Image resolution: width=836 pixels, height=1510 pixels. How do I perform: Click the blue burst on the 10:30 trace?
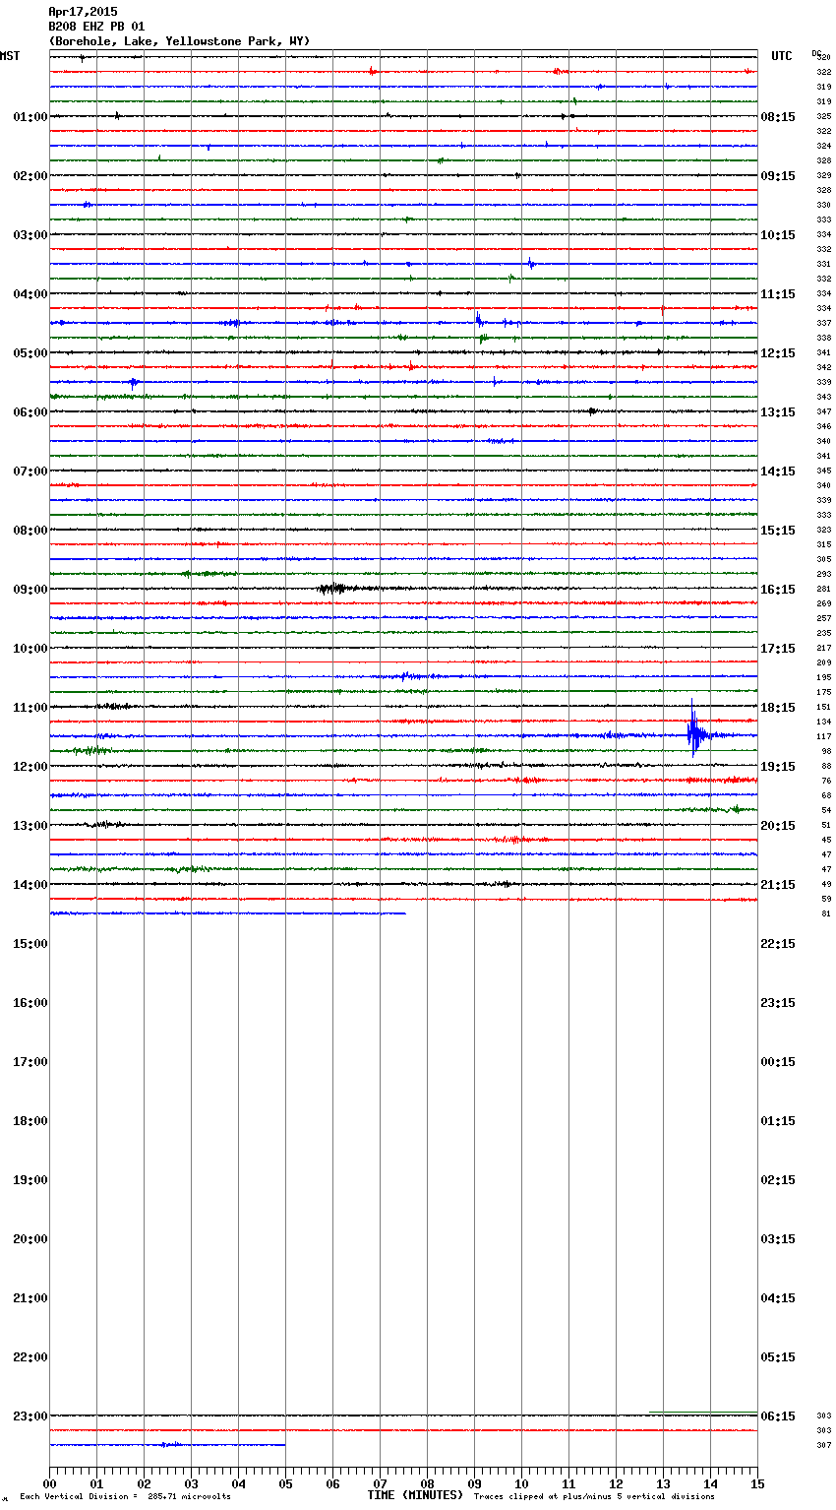point(410,676)
